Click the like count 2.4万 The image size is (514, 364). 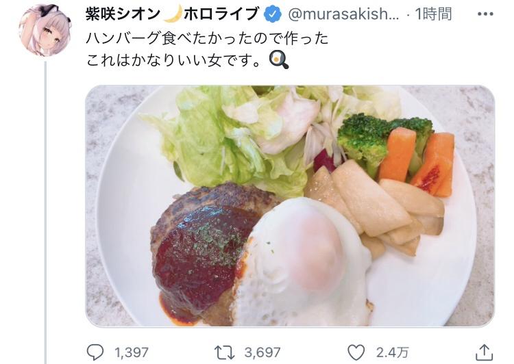pyautogui.click(x=393, y=352)
